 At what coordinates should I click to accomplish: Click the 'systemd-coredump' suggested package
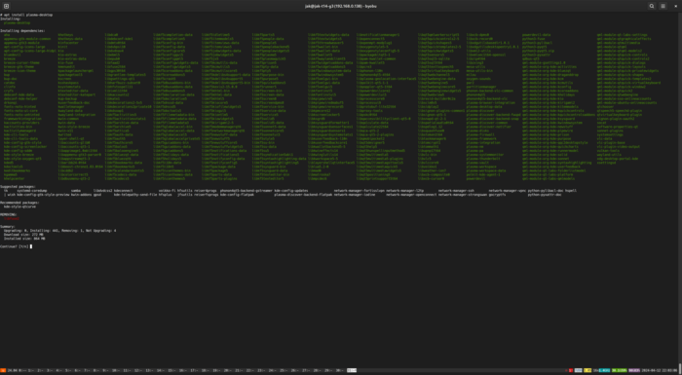click(32, 191)
